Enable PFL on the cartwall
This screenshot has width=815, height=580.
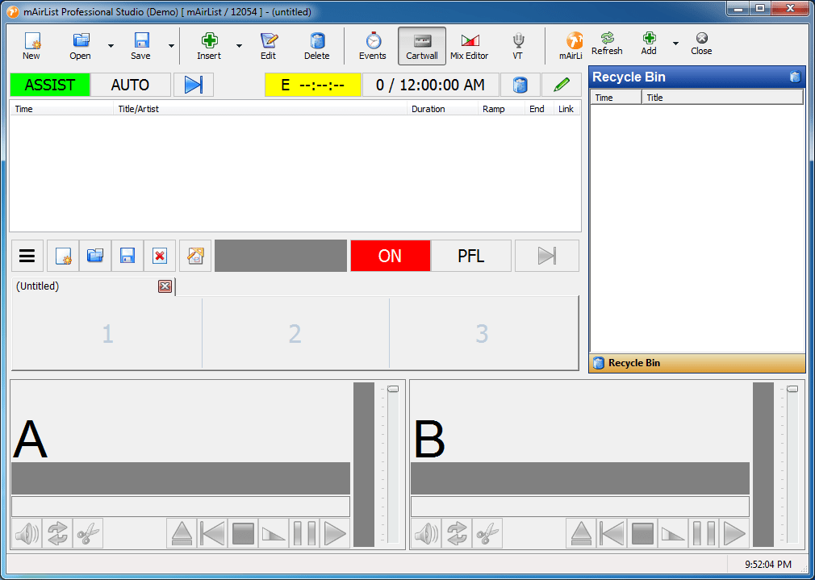[x=470, y=256]
